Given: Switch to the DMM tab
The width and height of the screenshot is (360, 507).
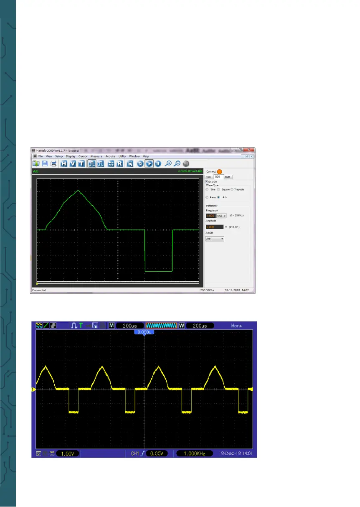Looking at the screenshot, I should 227,177.
